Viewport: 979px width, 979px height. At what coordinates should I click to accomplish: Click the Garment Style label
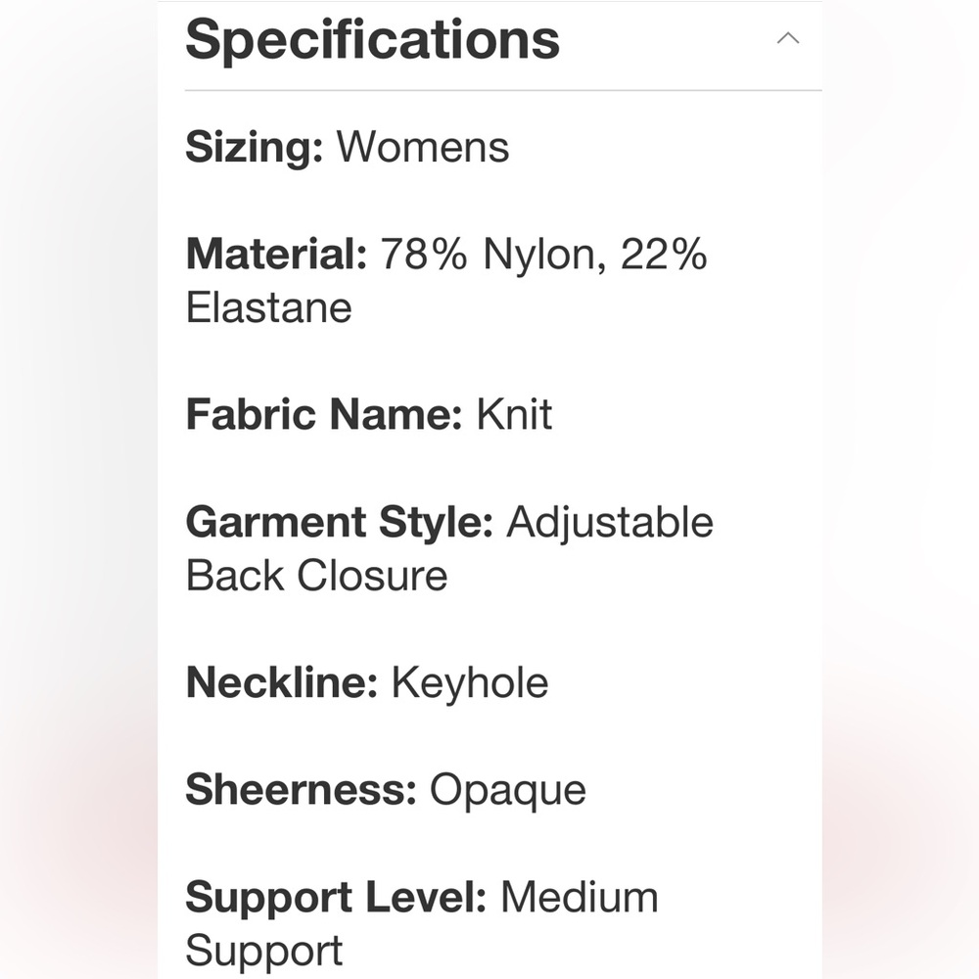(339, 522)
